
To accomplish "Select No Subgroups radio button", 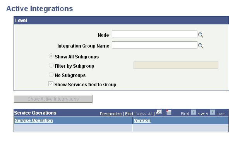I will coord(51,75).
